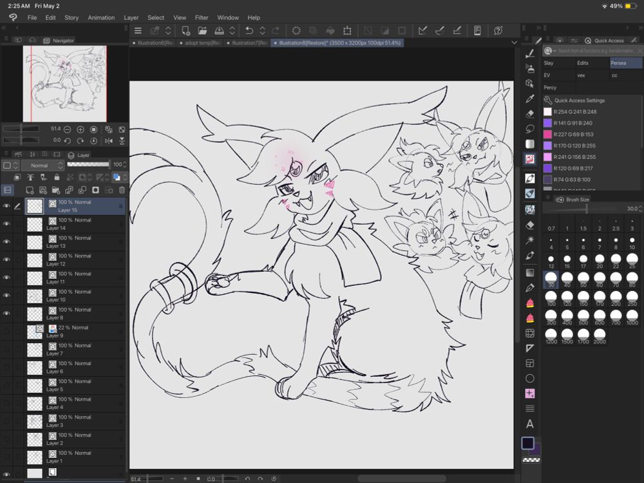Viewport: 644px width, 483px height.
Task: Open the brush size value stepper
Action: (x=640, y=209)
